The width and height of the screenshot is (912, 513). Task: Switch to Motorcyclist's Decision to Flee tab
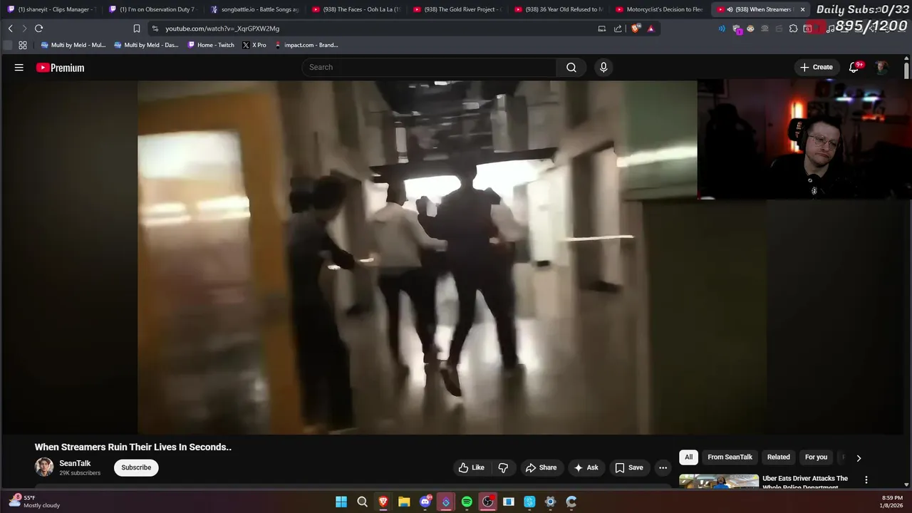coord(659,9)
